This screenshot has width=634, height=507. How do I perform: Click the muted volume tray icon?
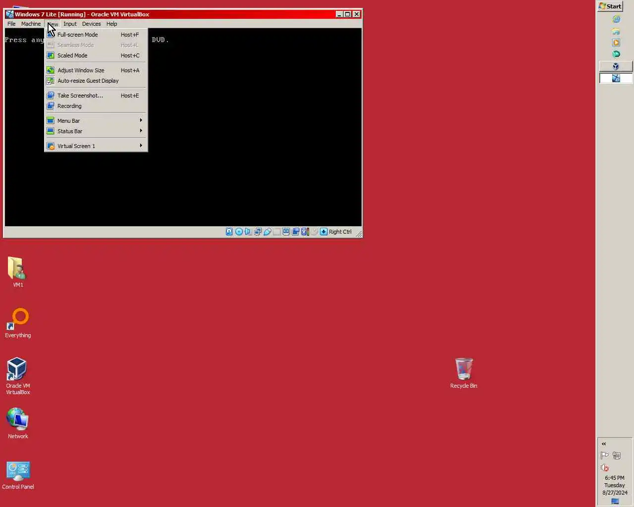click(604, 468)
